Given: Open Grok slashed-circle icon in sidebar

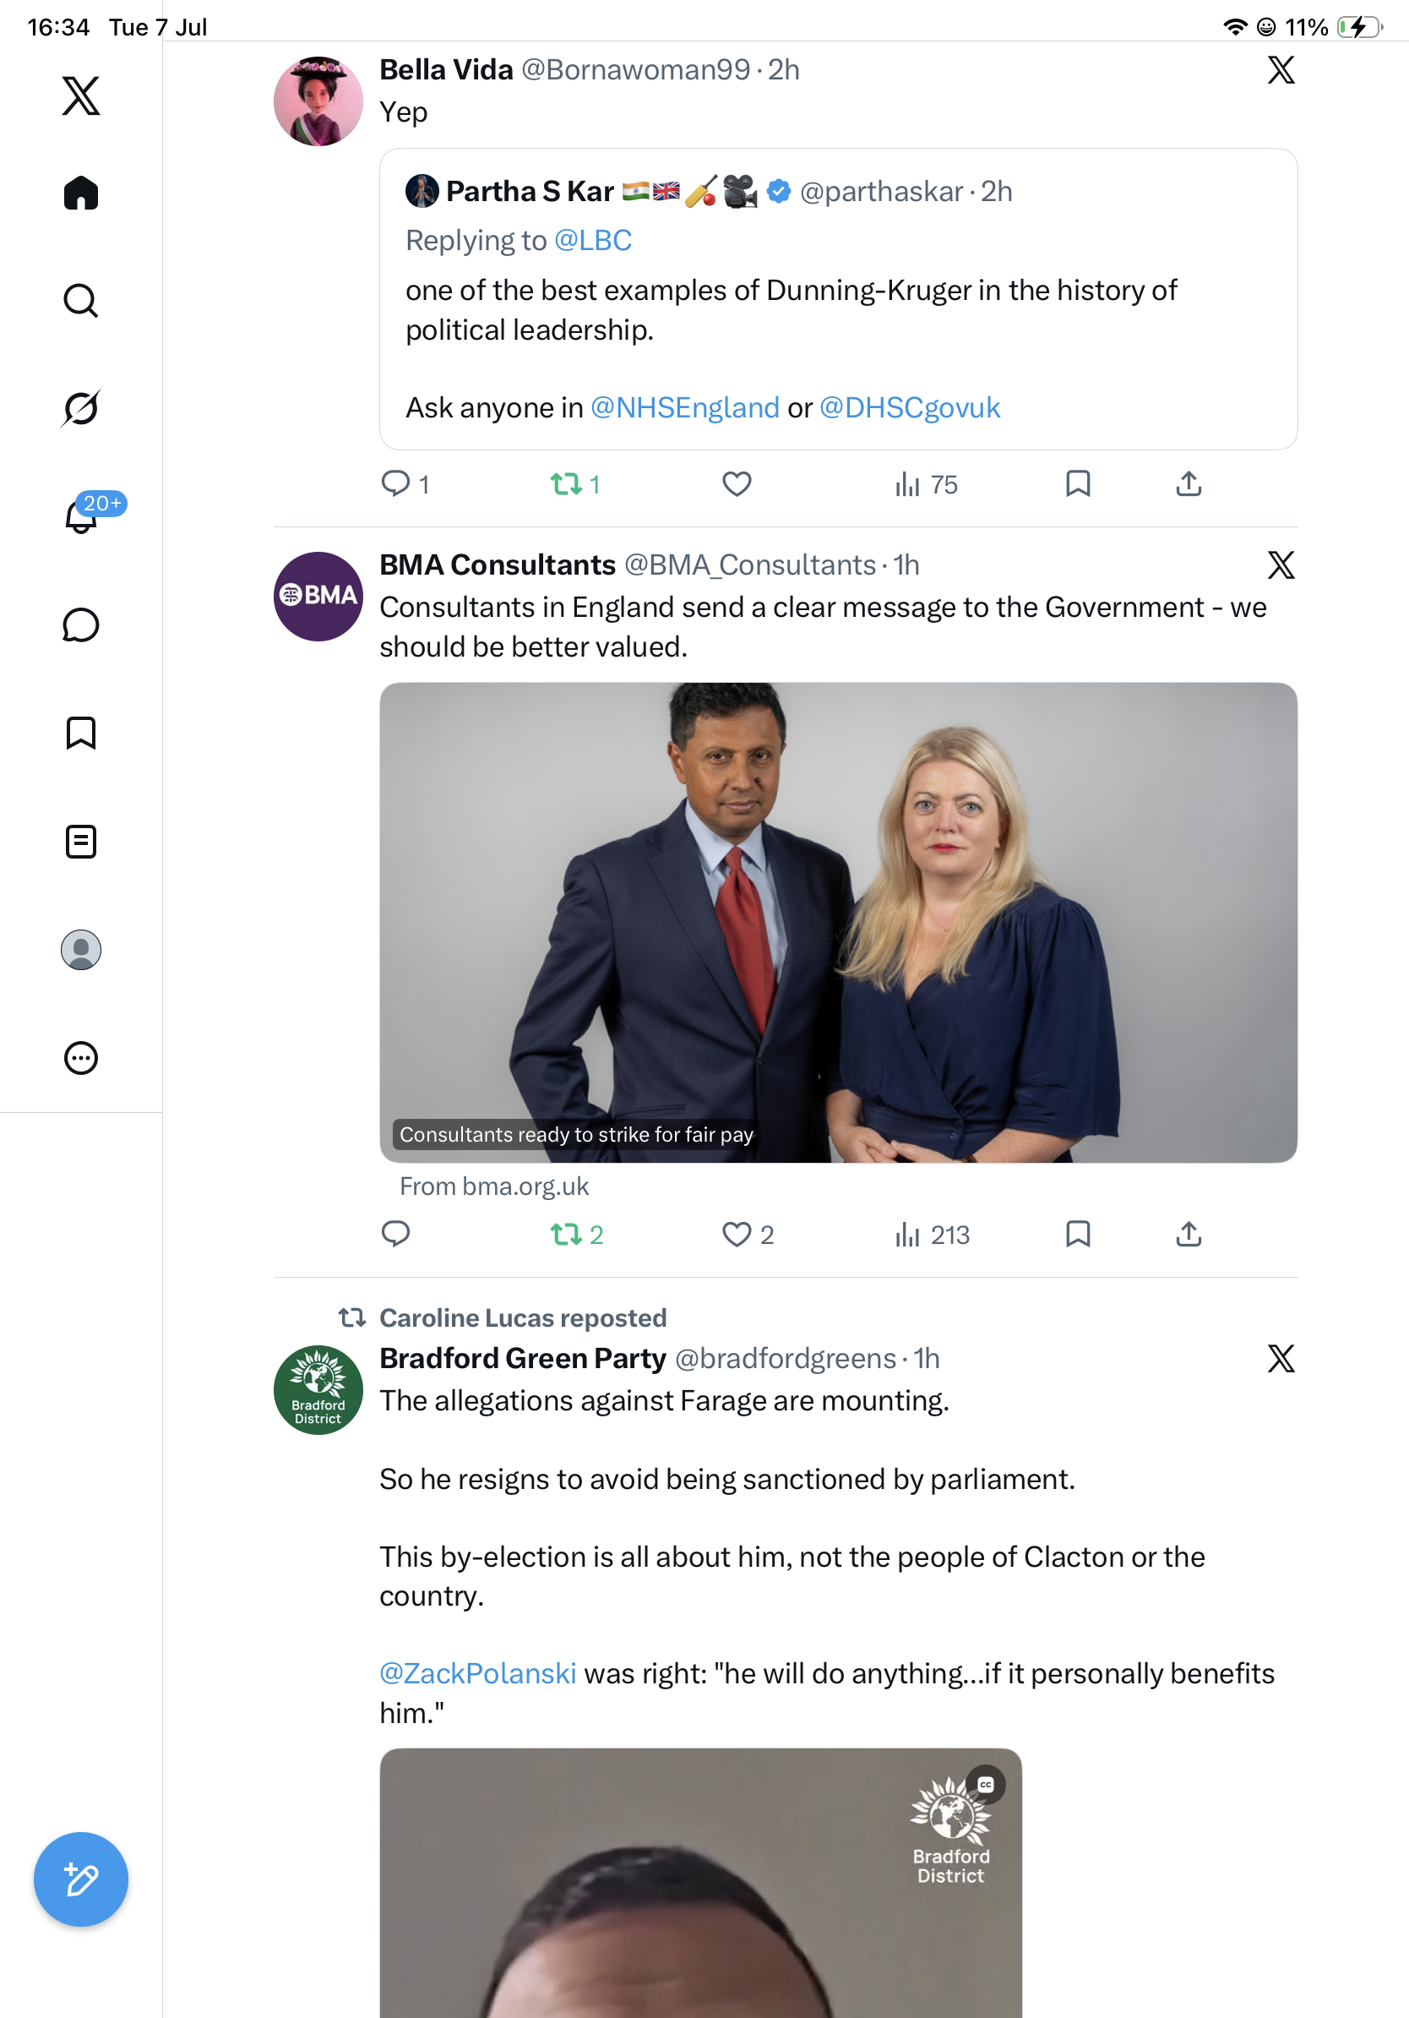Looking at the screenshot, I should (x=81, y=408).
